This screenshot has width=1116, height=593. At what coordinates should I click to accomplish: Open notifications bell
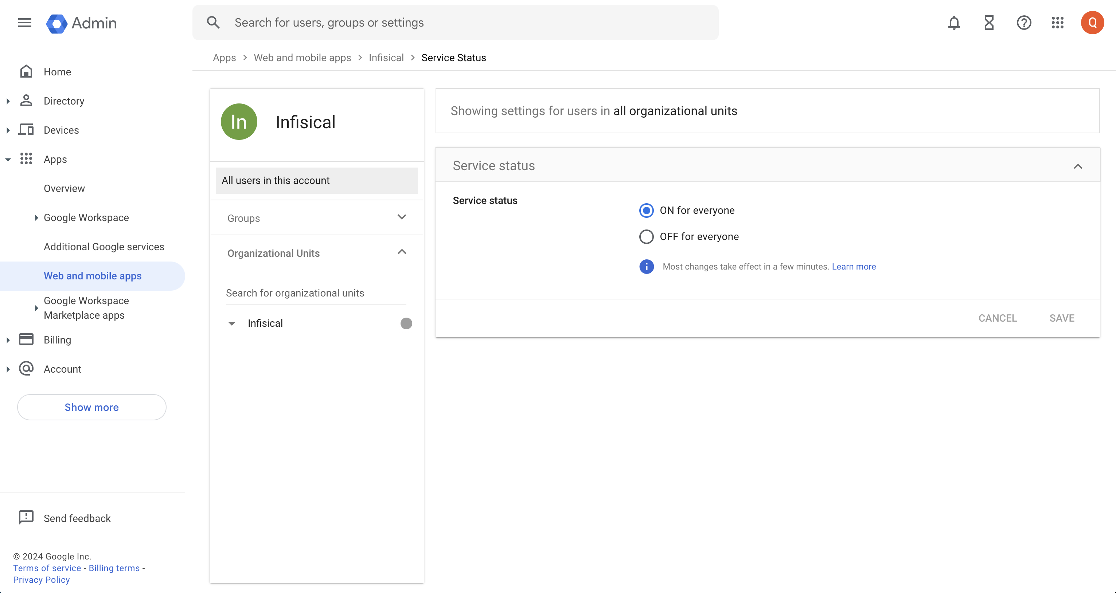tap(954, 23)
